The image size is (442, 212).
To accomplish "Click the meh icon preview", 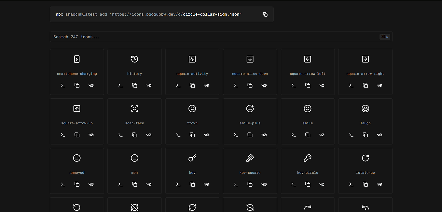I will [x=134, y=158].
